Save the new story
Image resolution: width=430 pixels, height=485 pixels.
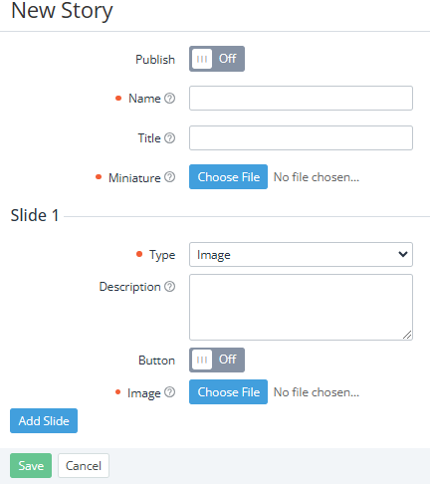tap(31, 466)
